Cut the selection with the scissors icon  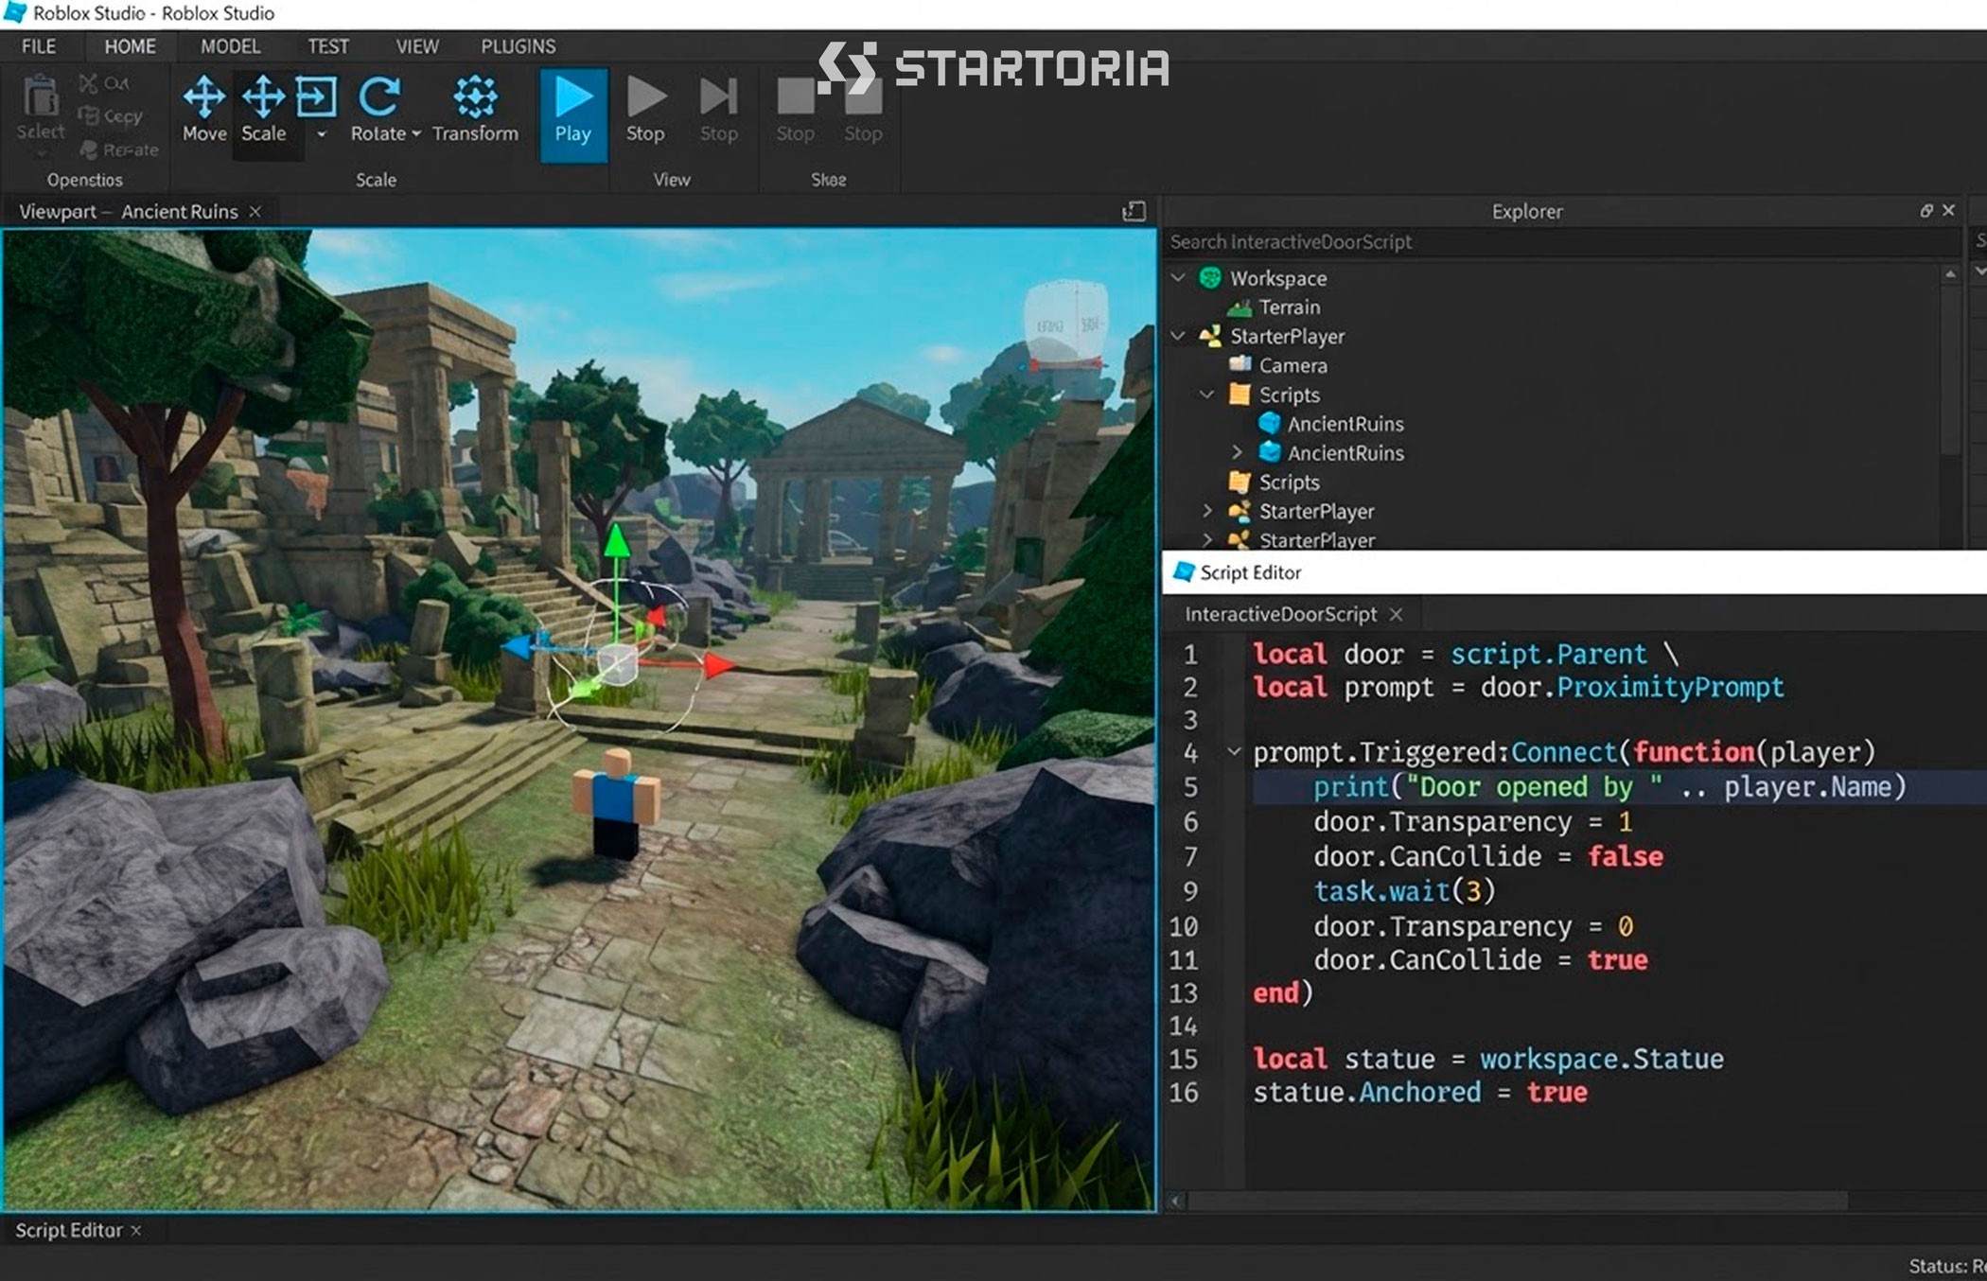tap(104, 83)
